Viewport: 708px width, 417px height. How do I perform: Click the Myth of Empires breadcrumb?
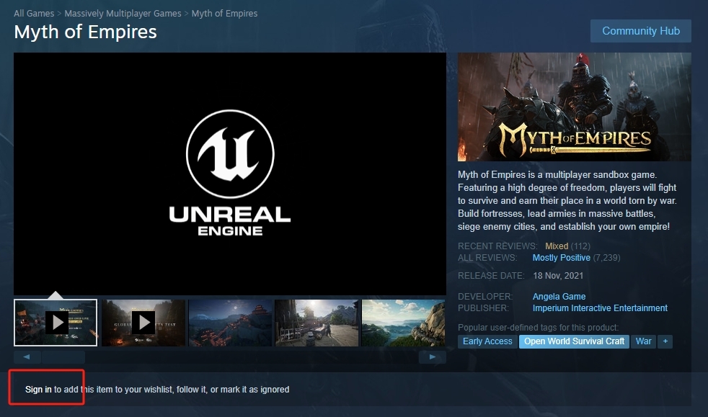(x=224, y=14)
